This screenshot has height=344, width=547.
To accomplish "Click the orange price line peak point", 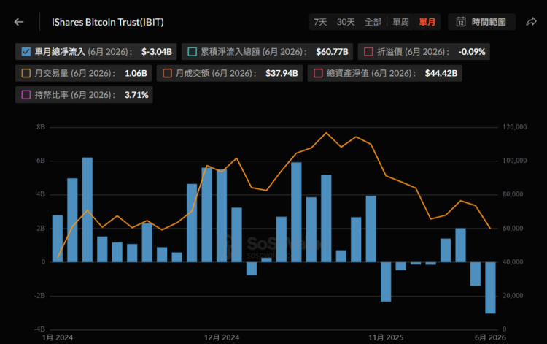I will pyautogui.click(x=326, y=133).
